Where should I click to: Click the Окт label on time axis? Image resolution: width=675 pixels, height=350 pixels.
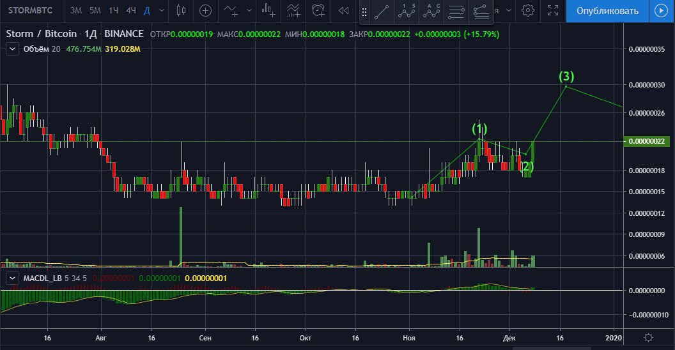point(305,338)
